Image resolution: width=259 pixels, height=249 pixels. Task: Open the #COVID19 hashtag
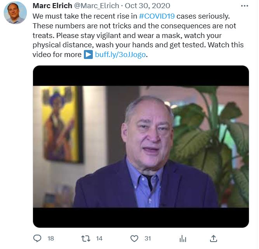tap(158, 16)
